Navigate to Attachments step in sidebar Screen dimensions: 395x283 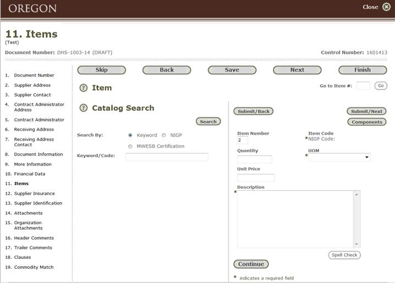(x=28, y=213)
